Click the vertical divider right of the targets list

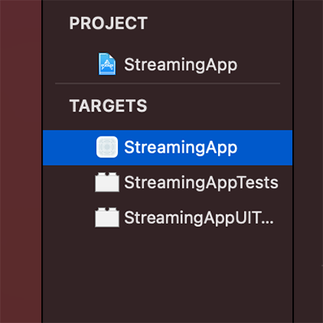point(293,161)
